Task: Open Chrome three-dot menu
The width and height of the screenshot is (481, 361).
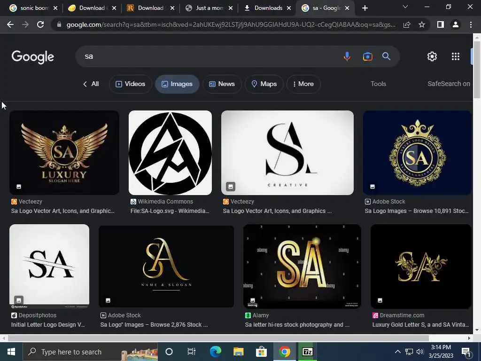Action: (x=471, y=24)
